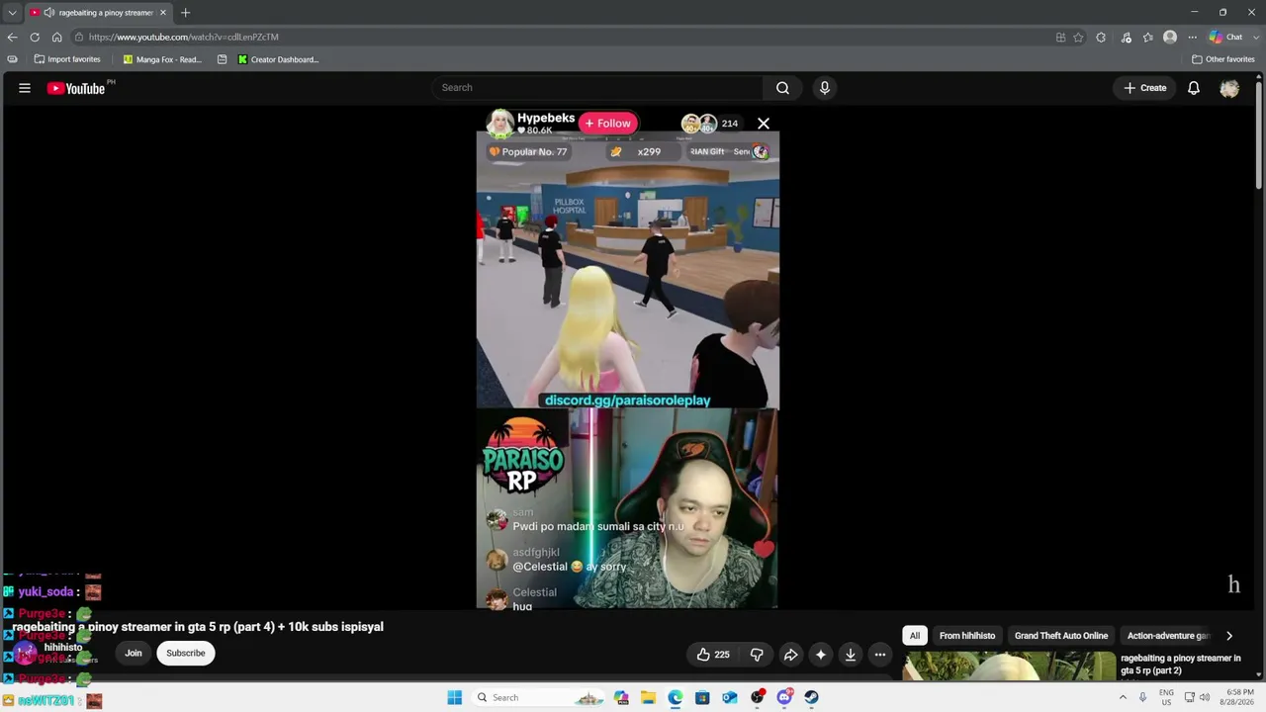Open ENG US language switcher in tray
The width and height of the screenshot is (1266, 712).
pyautogui.click(x=1166, y=697)
